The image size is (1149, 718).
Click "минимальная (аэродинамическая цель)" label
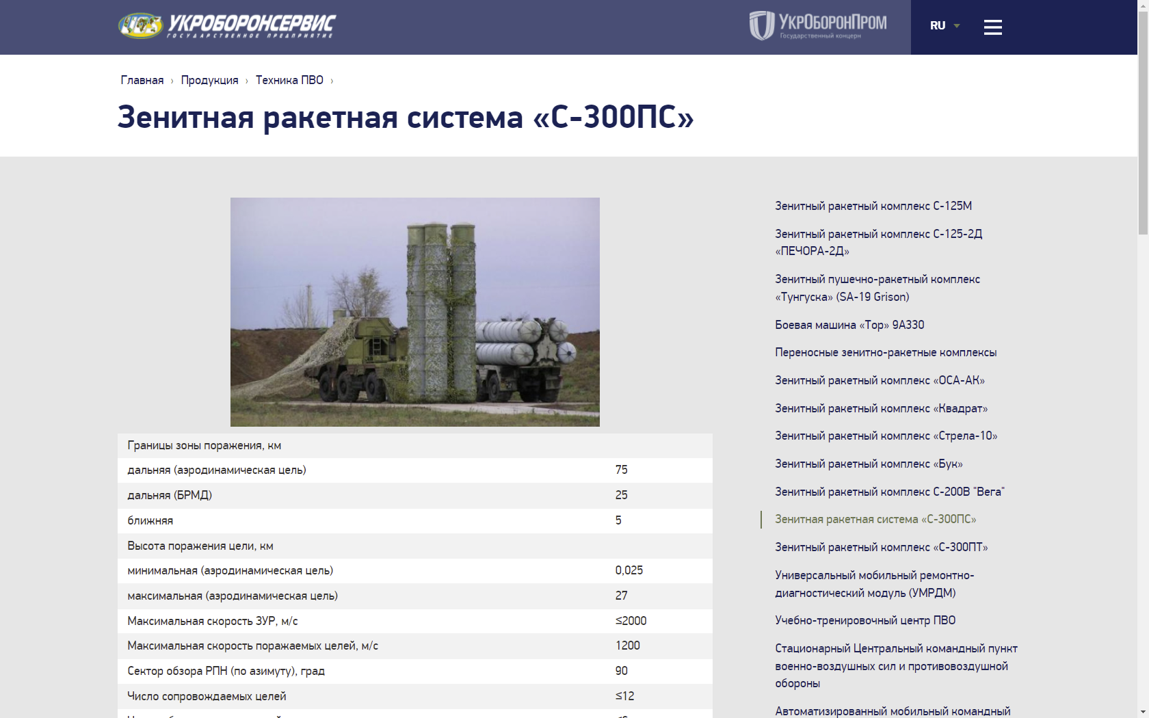coord(230,570)
